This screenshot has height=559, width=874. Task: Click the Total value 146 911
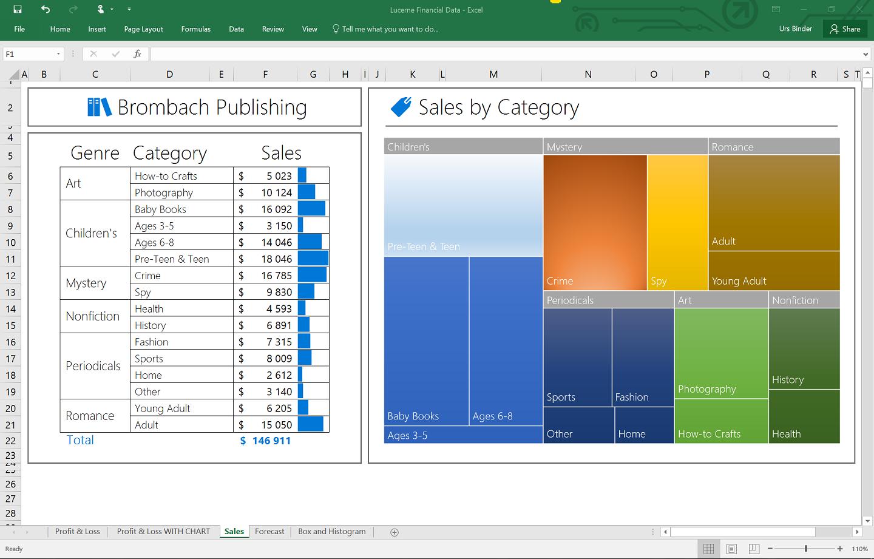(266, 441)
